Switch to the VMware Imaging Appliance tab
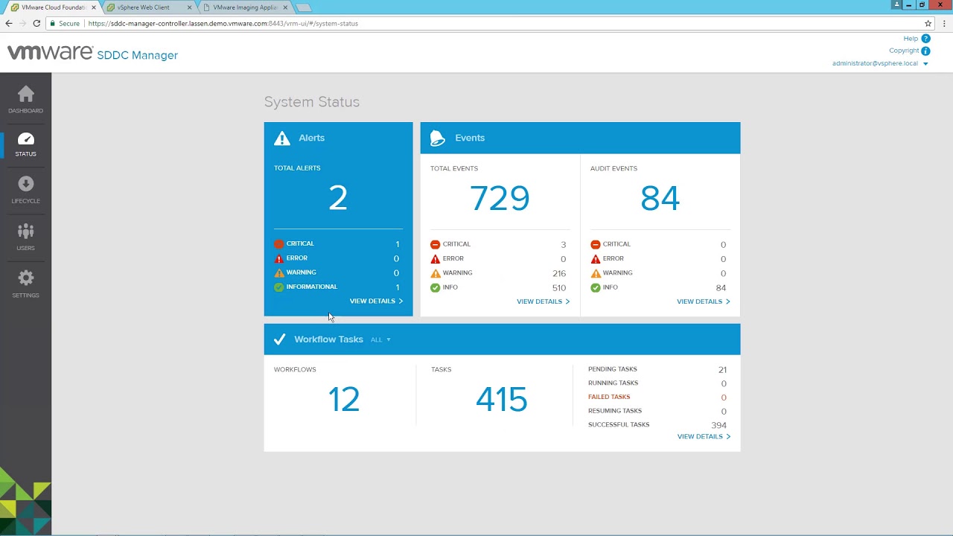 pos(244,7)
